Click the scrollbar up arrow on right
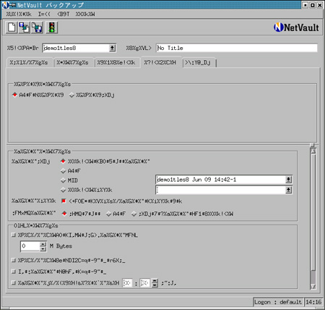 [x=313, y=151]
